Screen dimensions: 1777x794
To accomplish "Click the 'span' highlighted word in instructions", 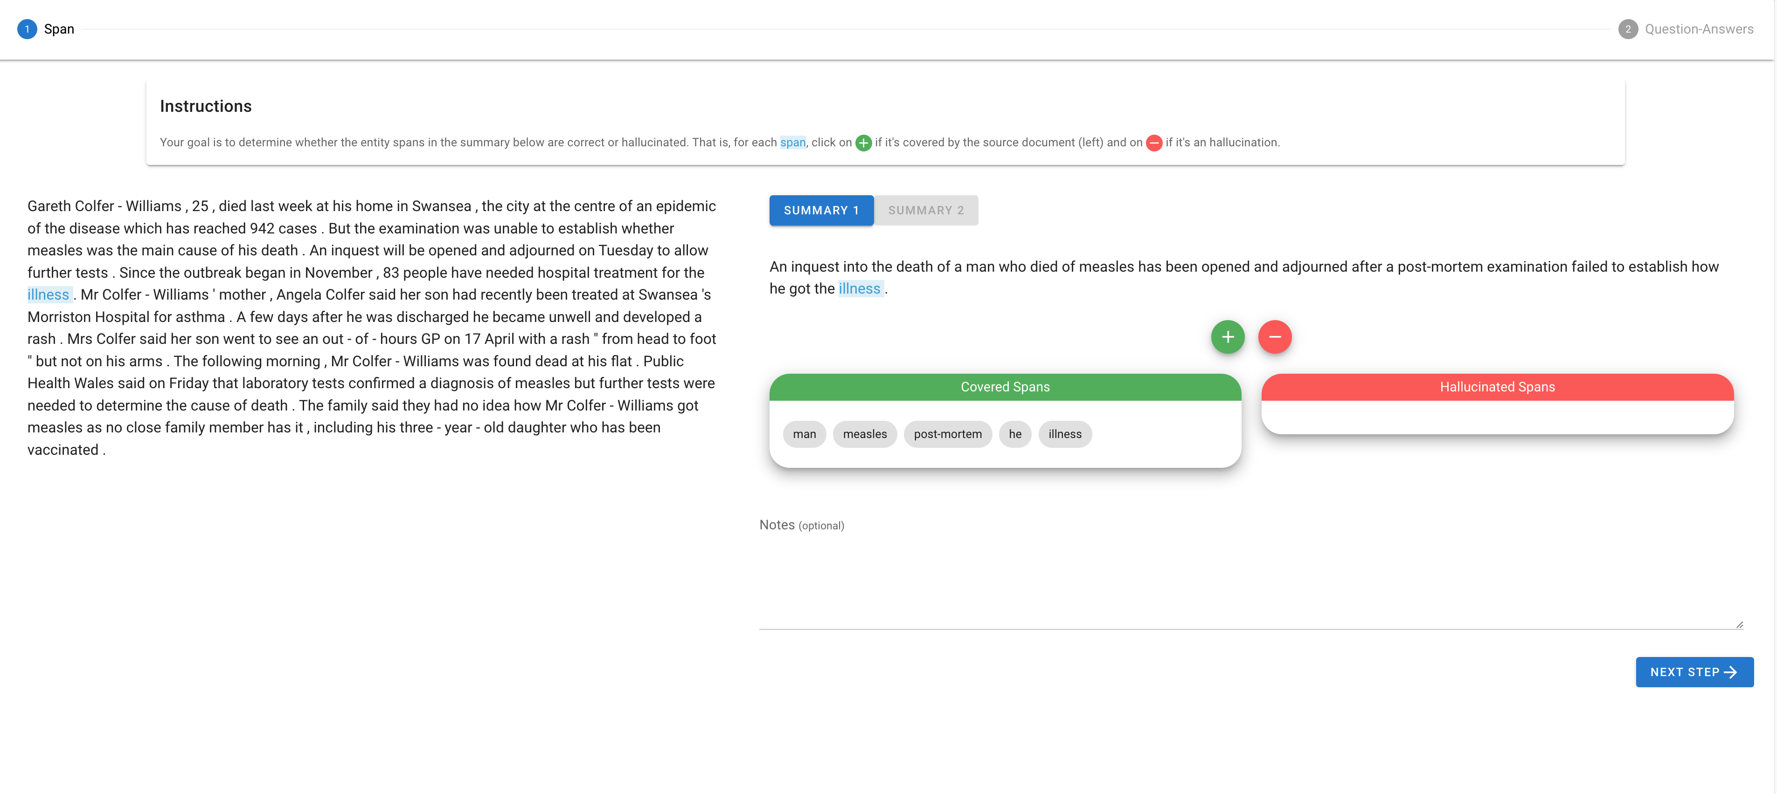I will (x=792, y=143).
